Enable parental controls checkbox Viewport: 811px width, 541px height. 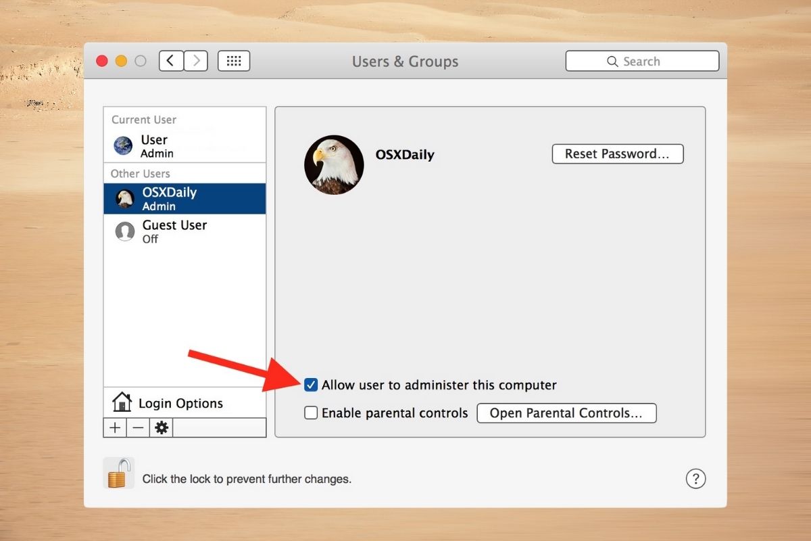coord(311,413)
